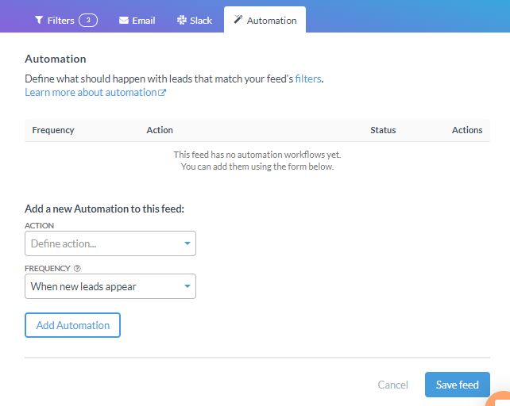The image size is (510, 406).
Task: Click the filter count badge showing 3
Action: (x=88, y=20)
